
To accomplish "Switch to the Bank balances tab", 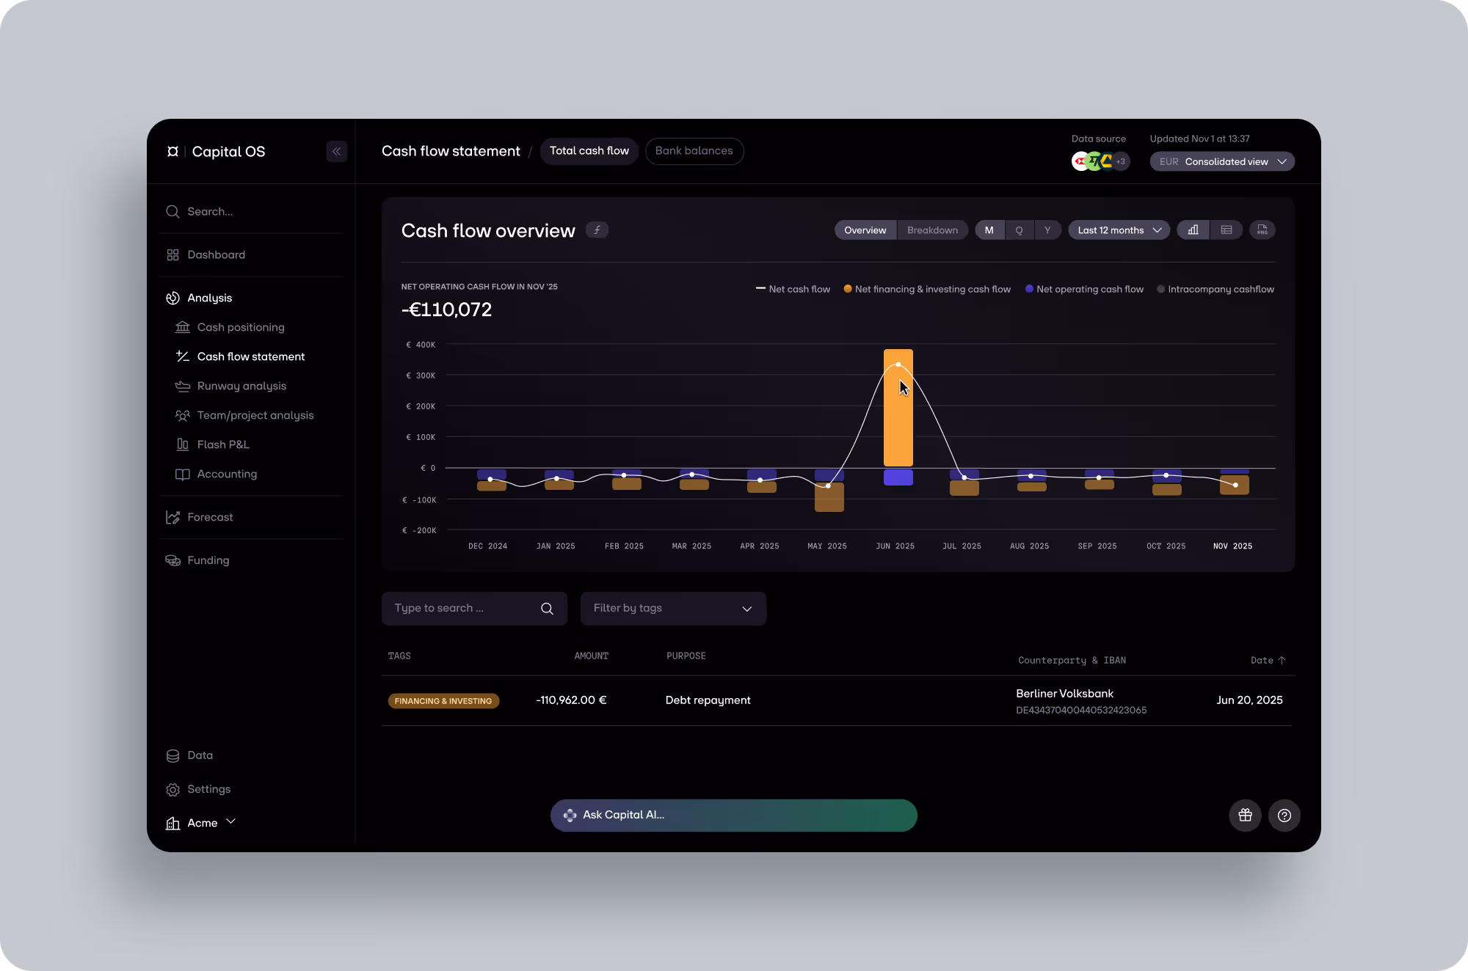I will (694, 151).
